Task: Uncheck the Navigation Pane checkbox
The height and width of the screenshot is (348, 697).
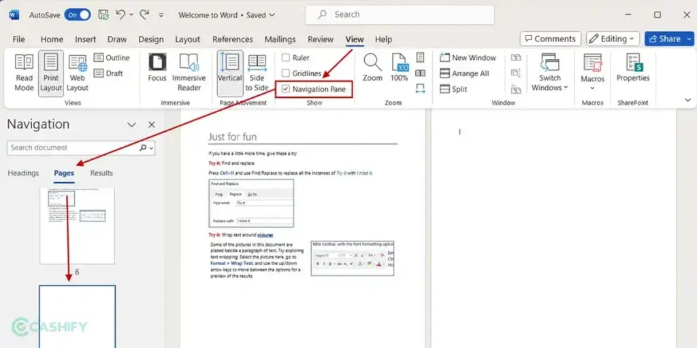Action: click(286, 89)
